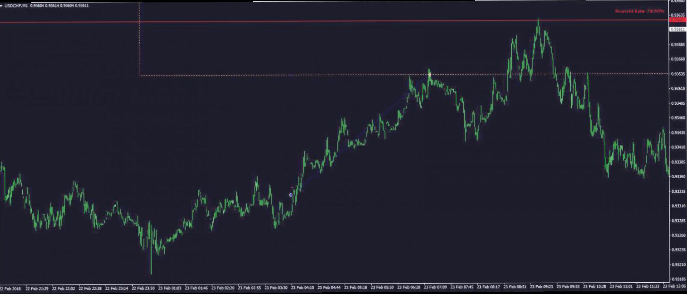Click the small red dash above blue circle
Screen dimensions: 687x294
point(292,188)
